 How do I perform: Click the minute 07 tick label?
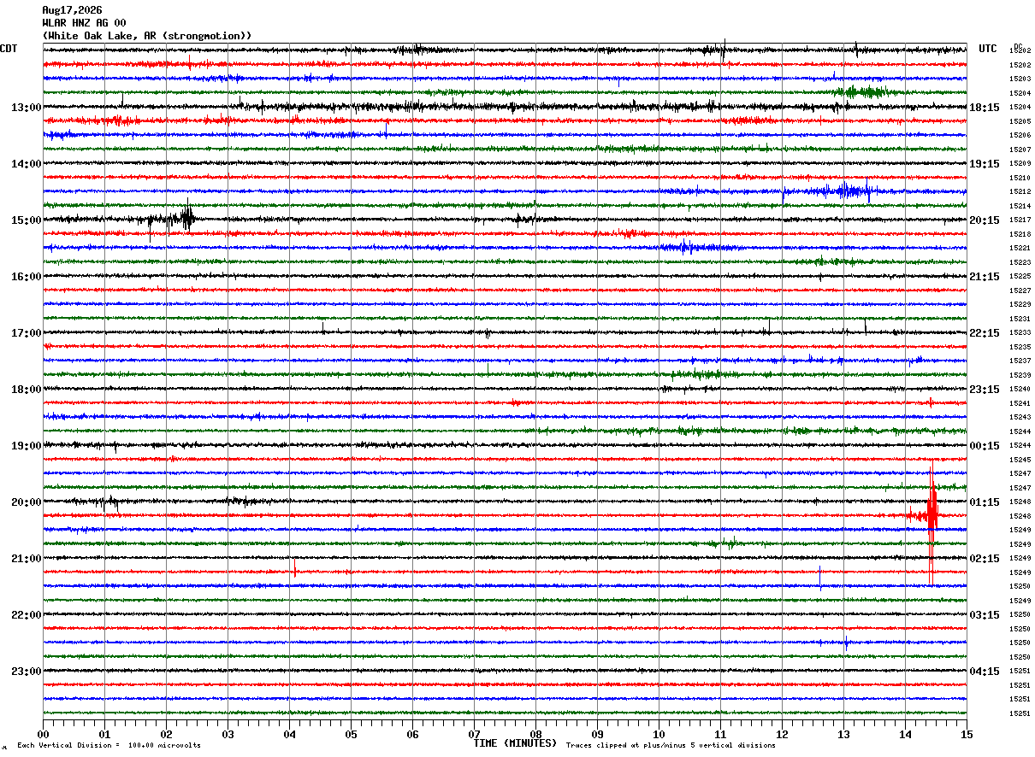[x=474, y=734]
